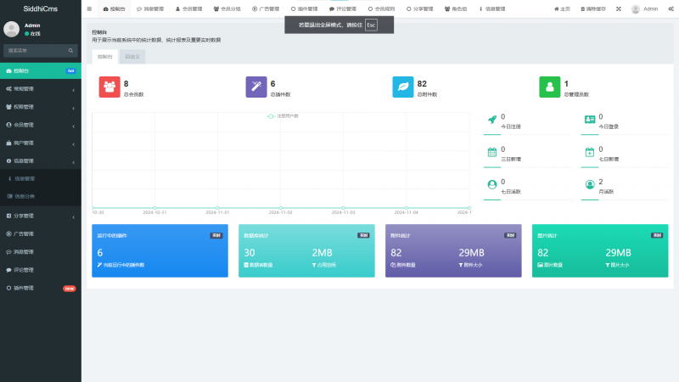Expand 商户管理 sidebar menu

40,143
